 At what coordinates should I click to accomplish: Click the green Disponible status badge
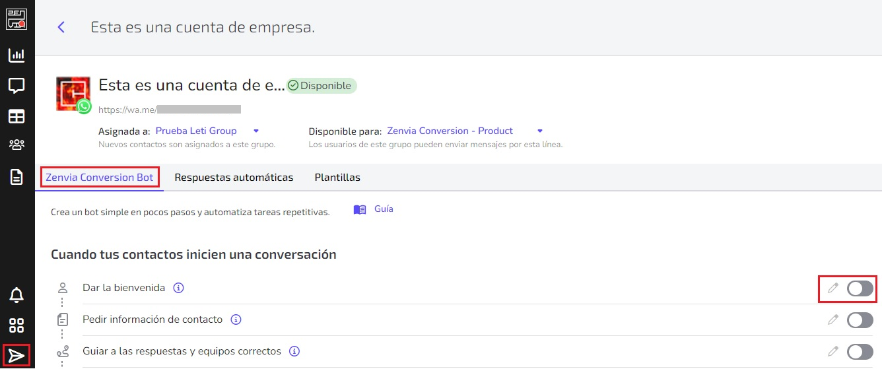click(322, 86)
